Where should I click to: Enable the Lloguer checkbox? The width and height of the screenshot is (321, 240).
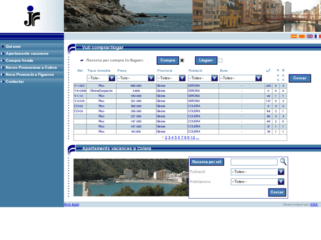(220, 60)
